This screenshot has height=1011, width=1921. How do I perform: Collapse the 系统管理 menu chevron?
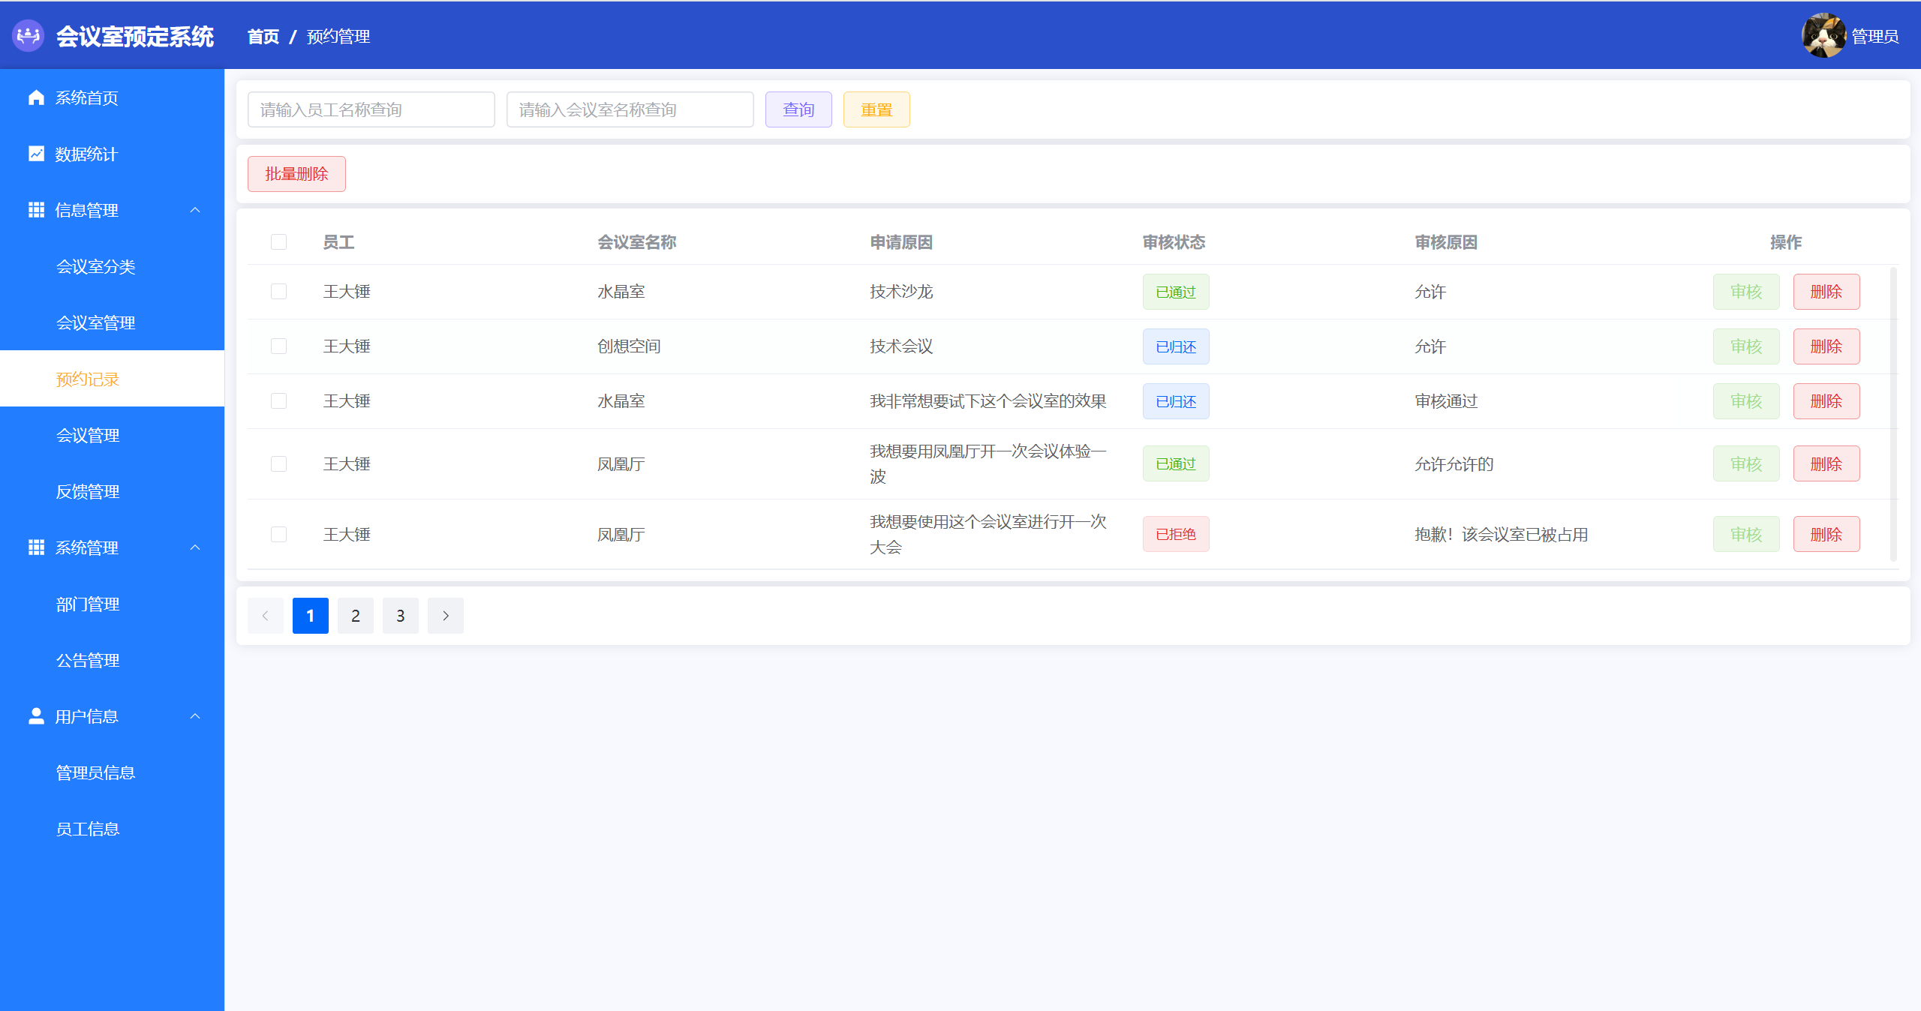click(195, 547)
